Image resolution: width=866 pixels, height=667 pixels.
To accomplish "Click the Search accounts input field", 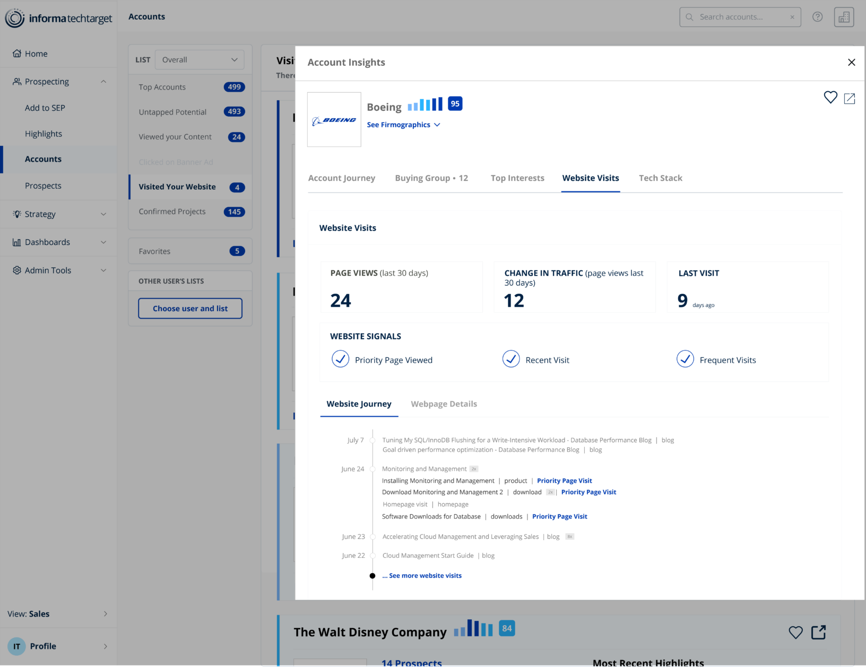I will tap(740, 17).
